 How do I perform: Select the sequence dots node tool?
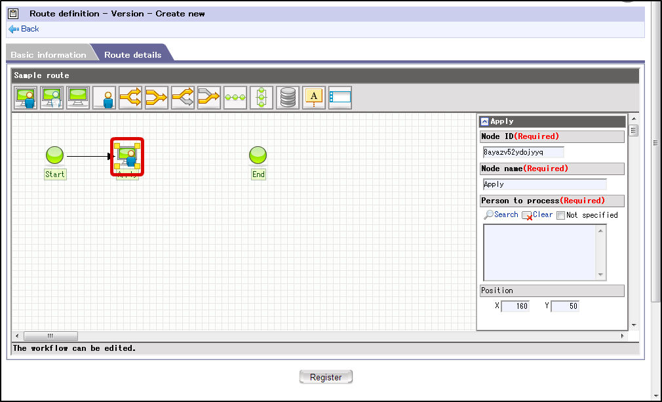click(235, 97)
